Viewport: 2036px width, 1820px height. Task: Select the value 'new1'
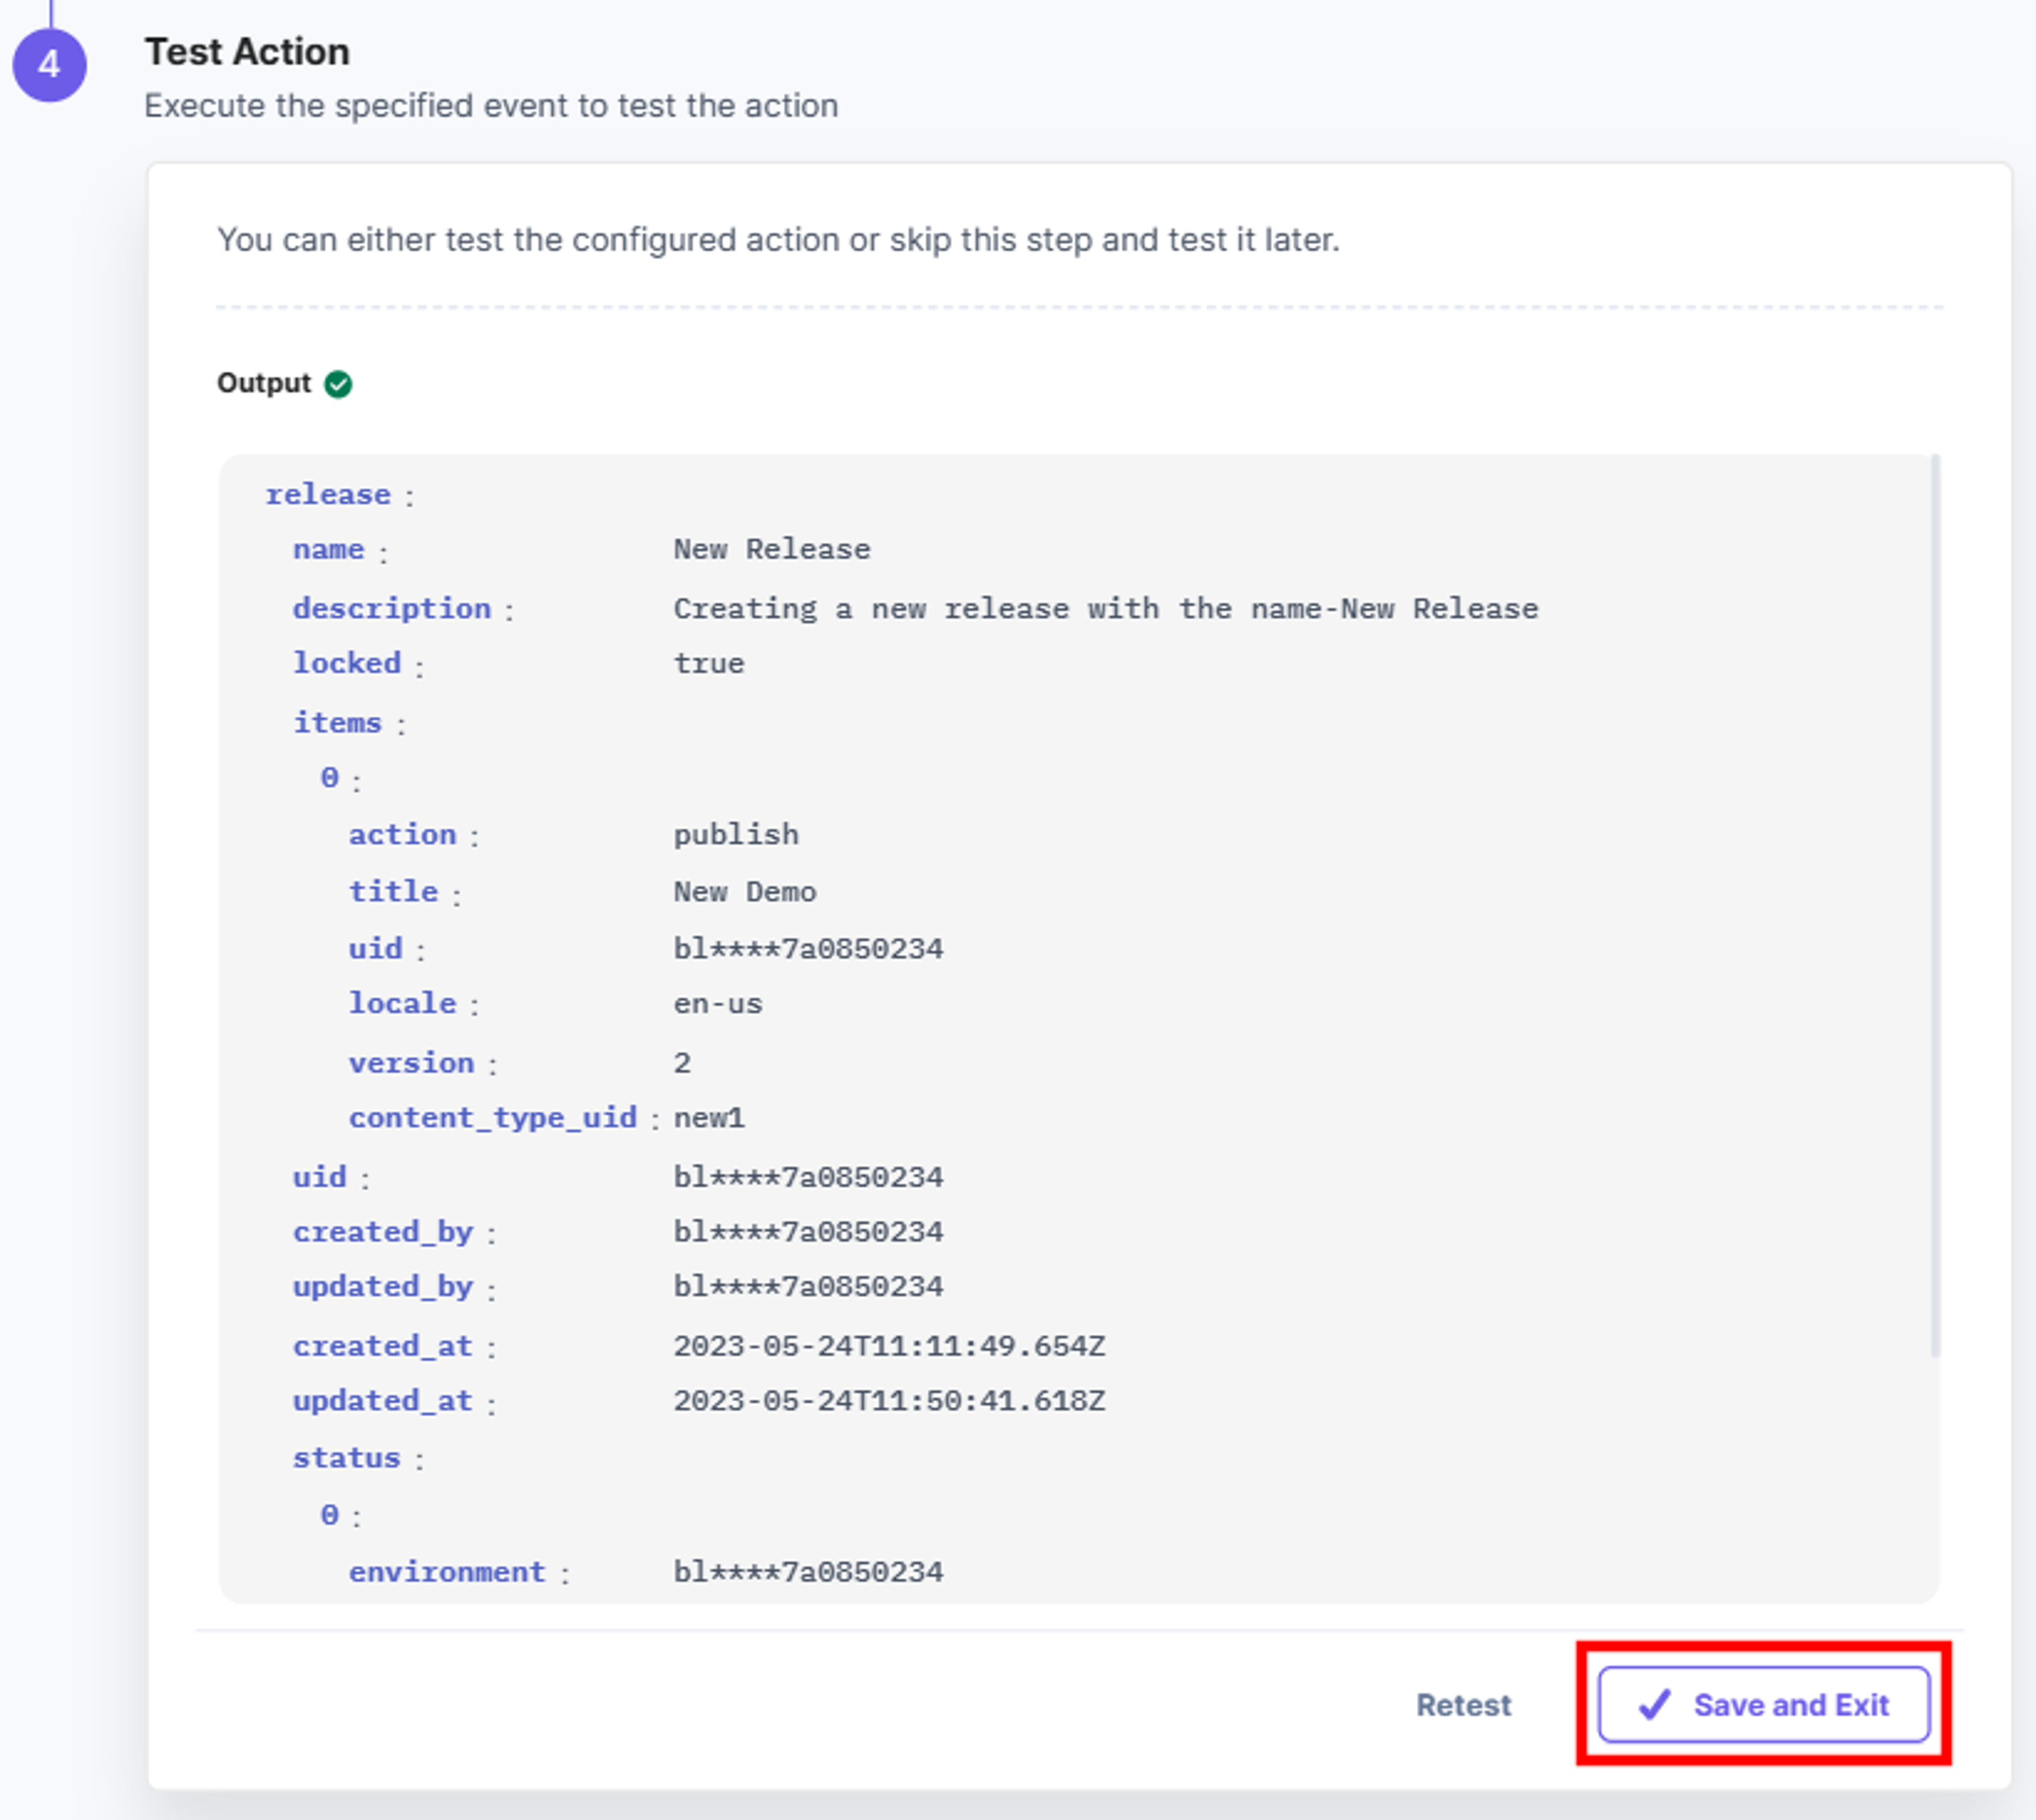tap(709, 1117)
